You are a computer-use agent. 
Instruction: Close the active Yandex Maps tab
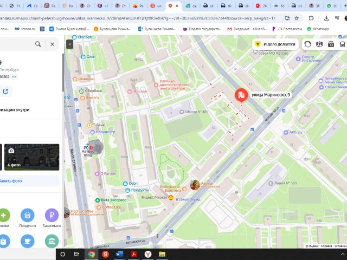177,6
